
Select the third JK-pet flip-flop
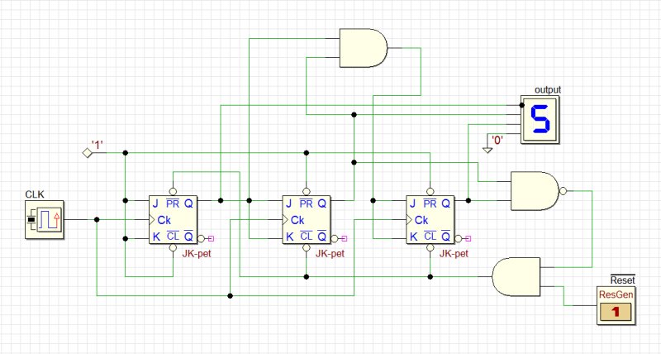pos(430,219)
